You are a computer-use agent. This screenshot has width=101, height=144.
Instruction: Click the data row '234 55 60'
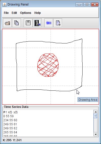point(10,120)
